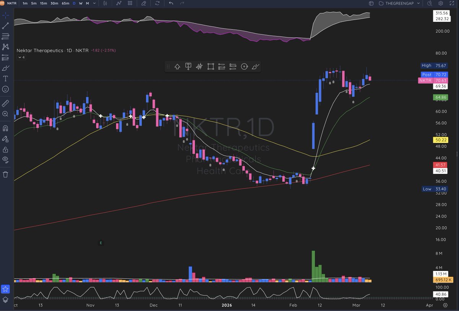This screenshot has width=459, height=311.
Task: Switch to 5m timeframe
Action: click(34, 3)
